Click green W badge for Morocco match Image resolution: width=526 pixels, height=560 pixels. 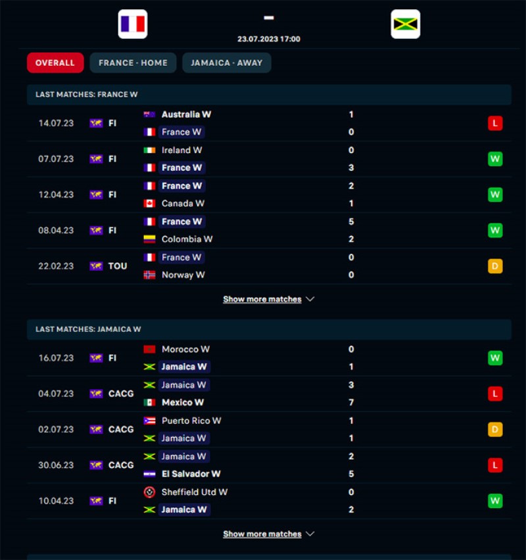click(495, 358)
